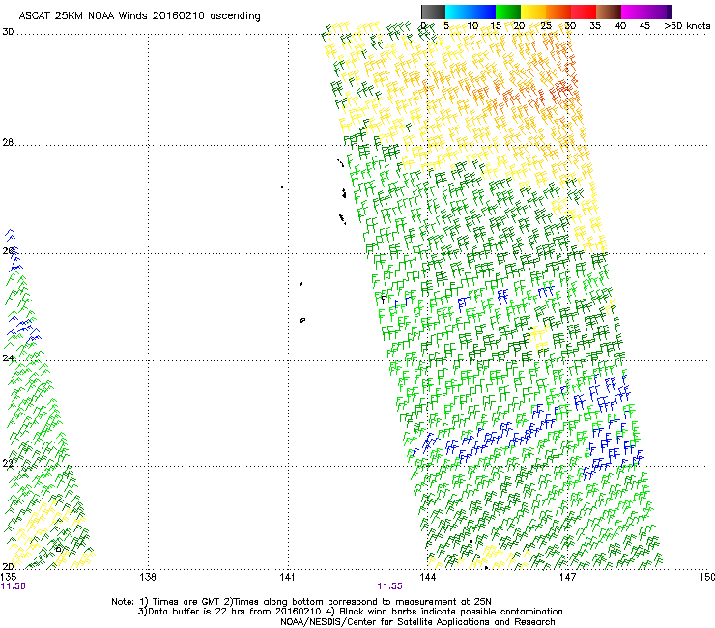Click the longitude label '147'
This screenshot has width=715, height=628.
click(x=567, y=577)
